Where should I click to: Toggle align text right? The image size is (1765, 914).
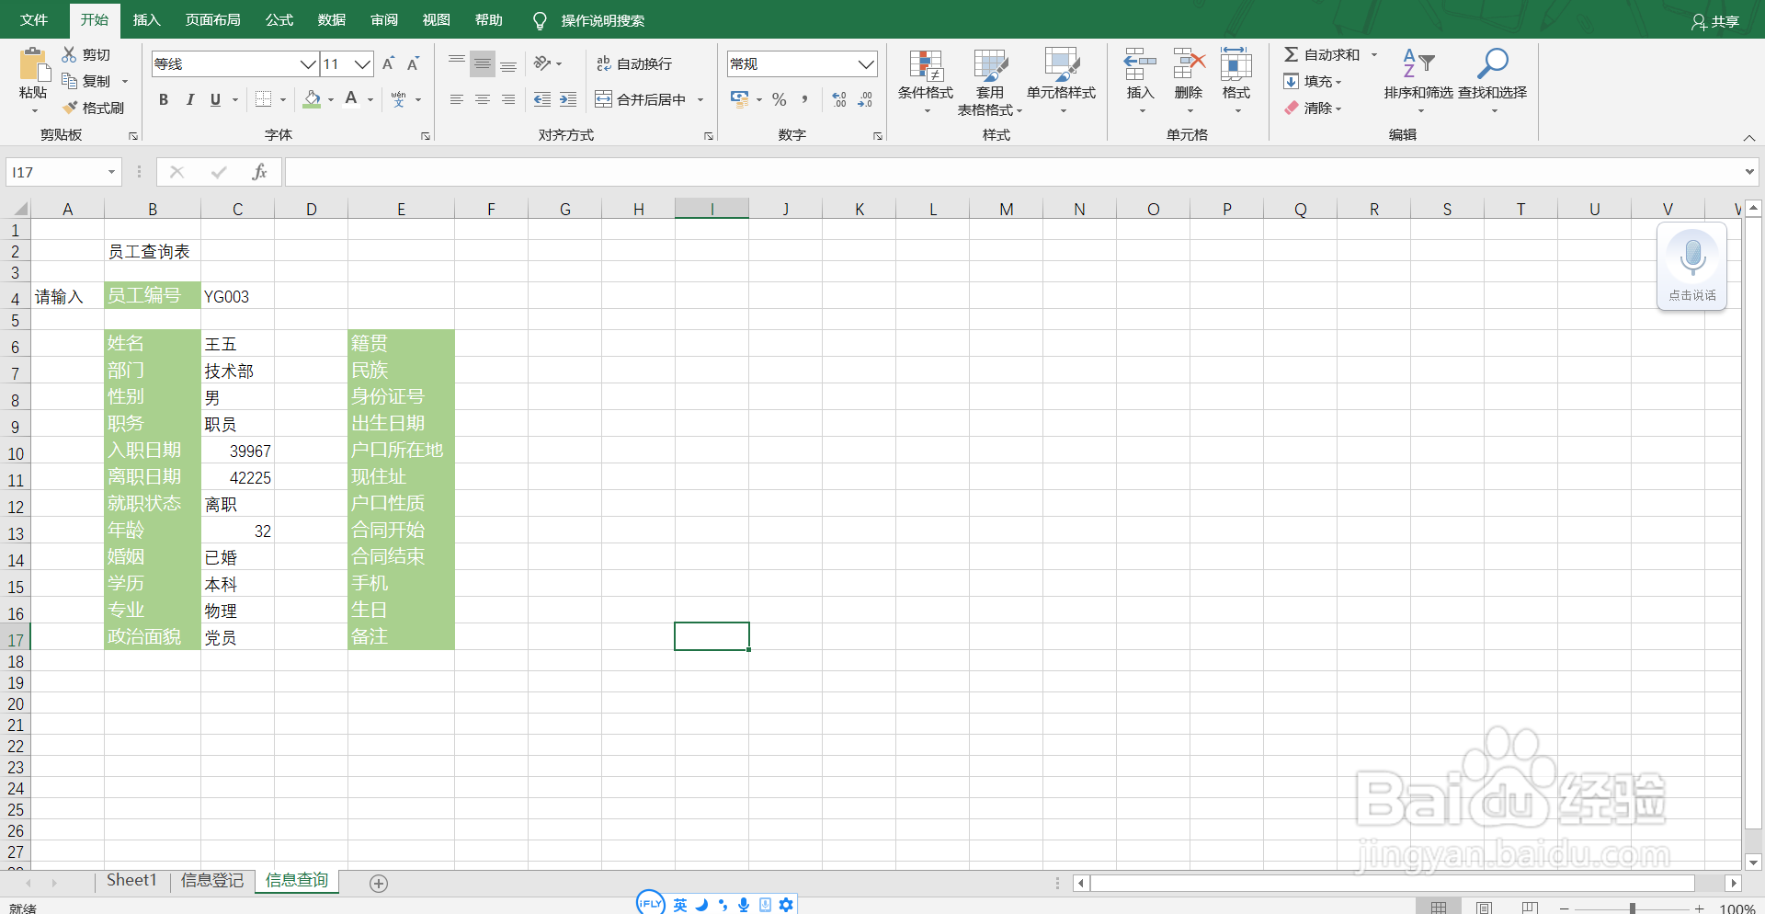tap(508, 99)
